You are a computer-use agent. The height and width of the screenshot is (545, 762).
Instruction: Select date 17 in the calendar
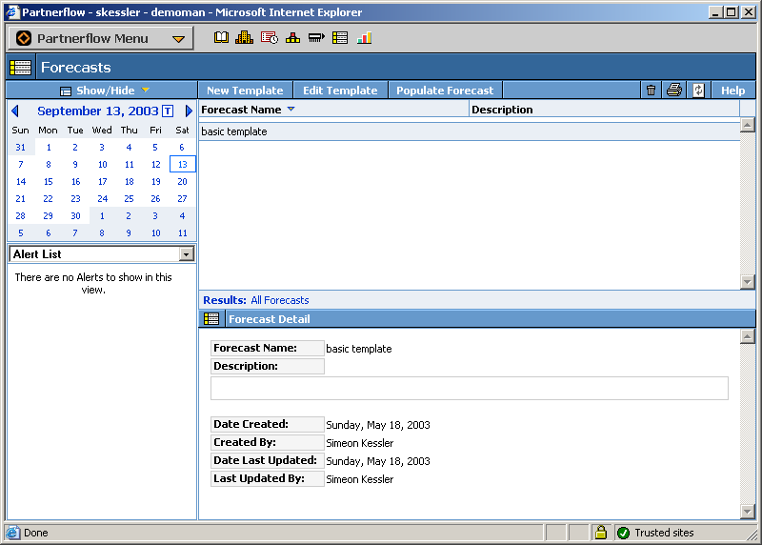pos(102,181)
